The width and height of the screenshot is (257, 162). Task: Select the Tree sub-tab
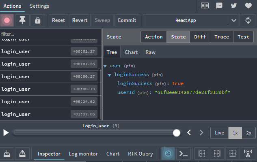pyautogui.click(x=112, y=52)
